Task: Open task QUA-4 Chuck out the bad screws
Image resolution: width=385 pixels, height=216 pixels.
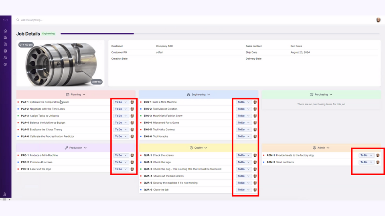Action: point(164,176)
